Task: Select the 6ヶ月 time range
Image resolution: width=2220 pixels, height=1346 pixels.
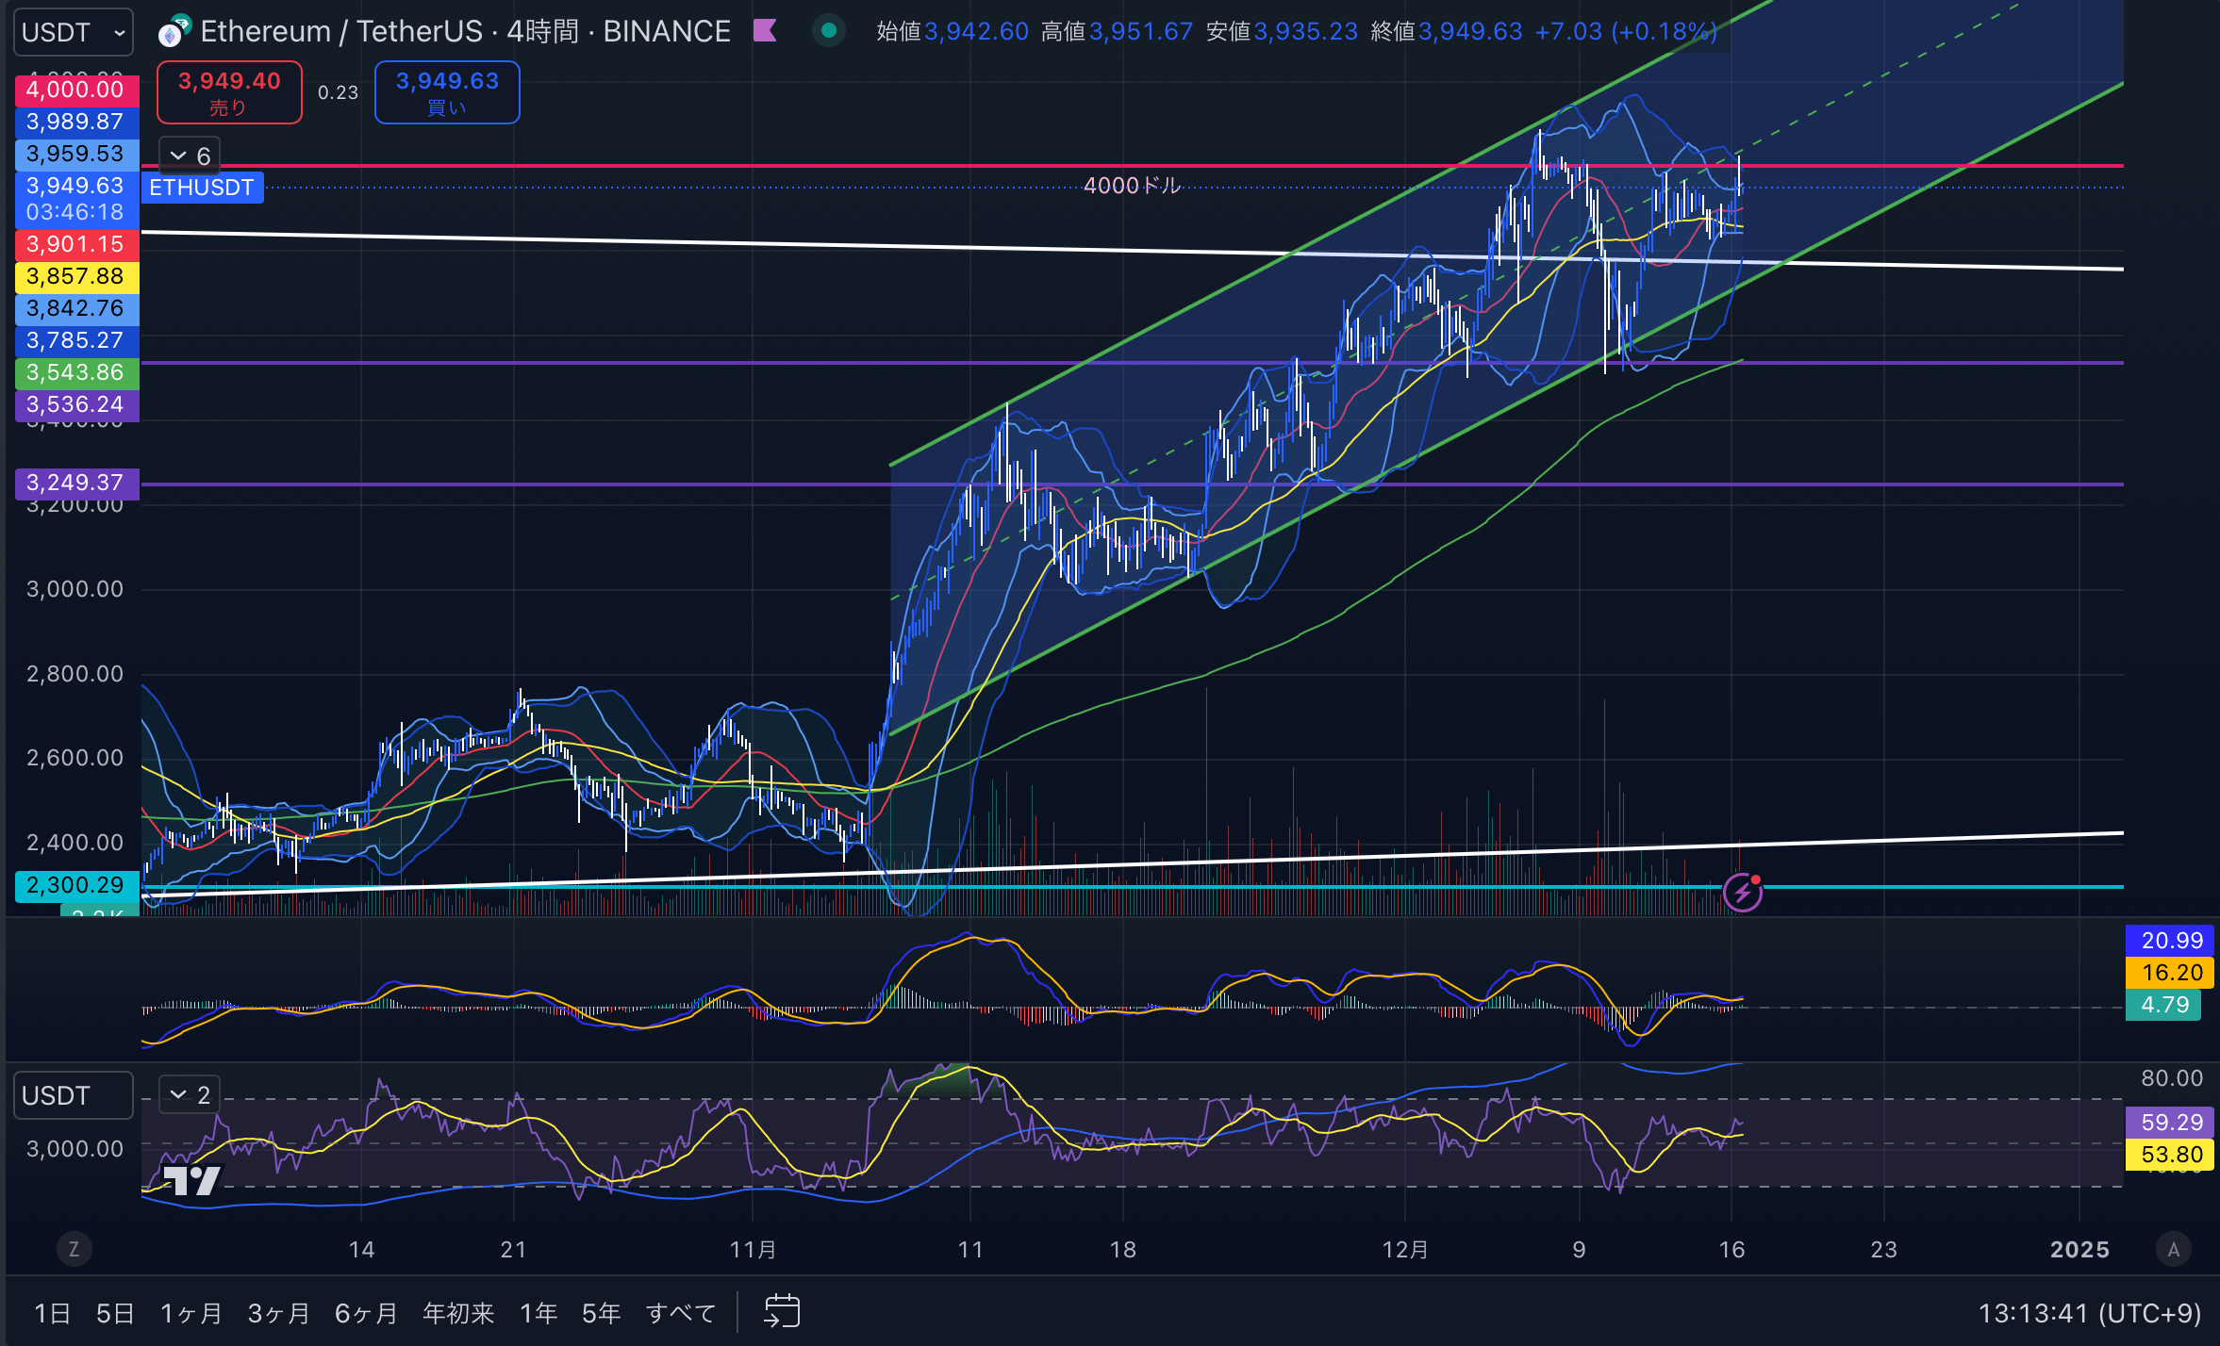Action: click(x=367, y=1313)
